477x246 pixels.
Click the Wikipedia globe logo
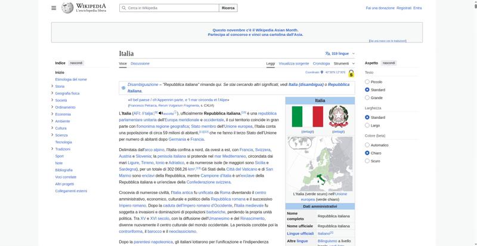click(x=67, y=8)
